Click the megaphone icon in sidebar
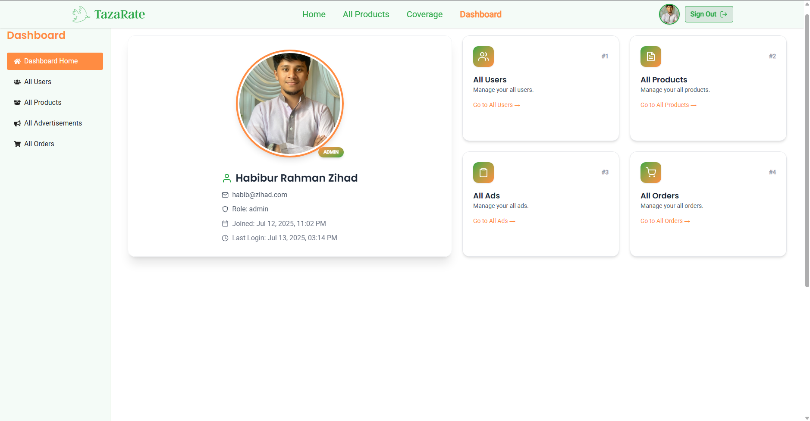 tap(17, 123)
